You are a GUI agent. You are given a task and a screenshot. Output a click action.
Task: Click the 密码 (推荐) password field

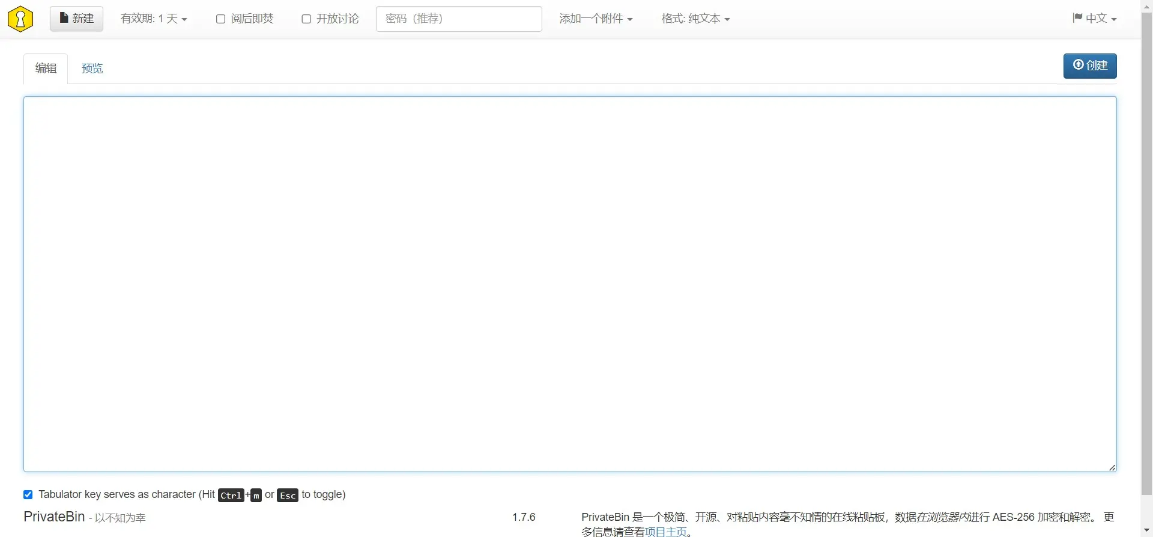(459, 19)
